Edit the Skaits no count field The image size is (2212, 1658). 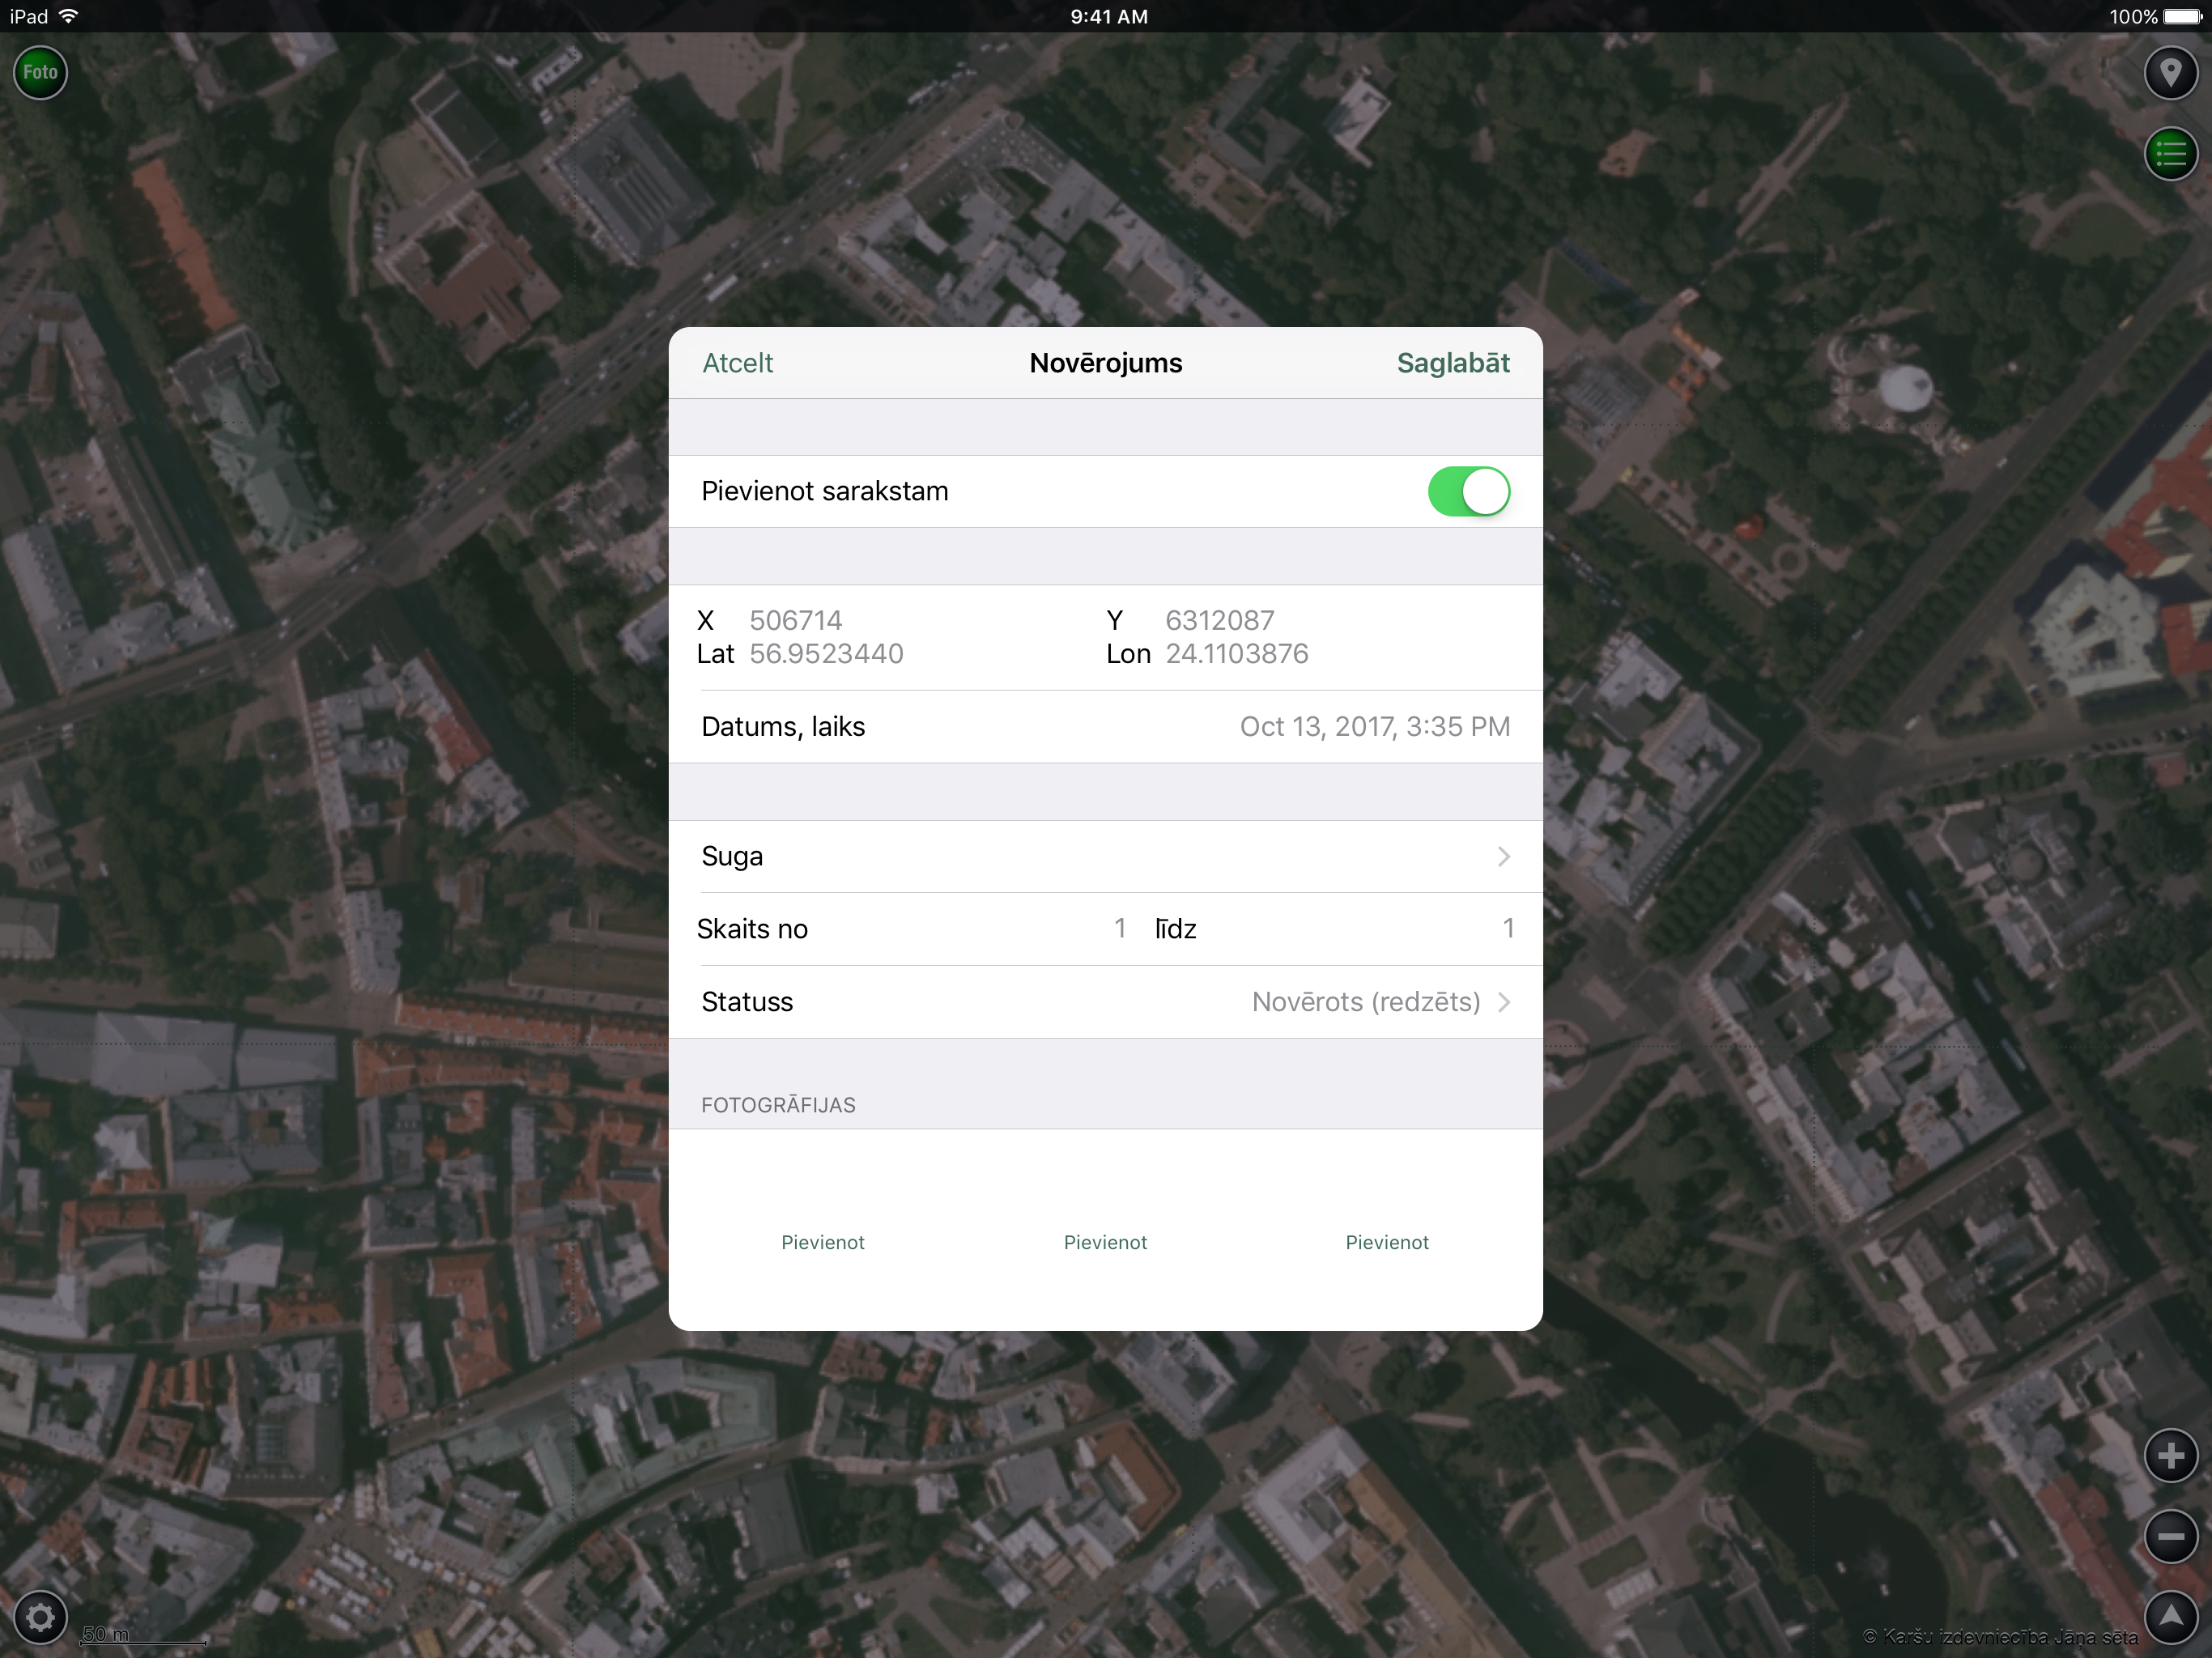tap(1118, 928)
